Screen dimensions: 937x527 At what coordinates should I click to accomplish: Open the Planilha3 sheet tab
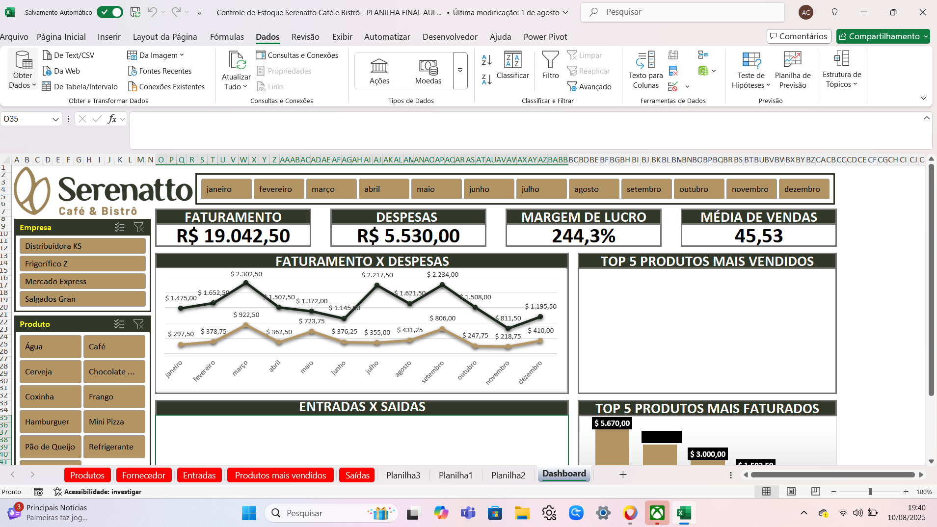coord(403,475)
